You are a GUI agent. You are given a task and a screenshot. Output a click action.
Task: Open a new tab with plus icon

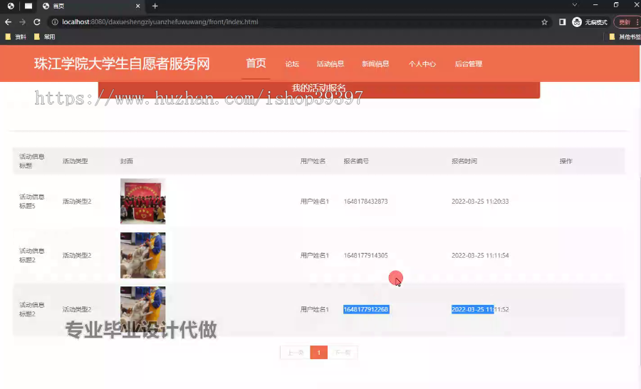155,6
